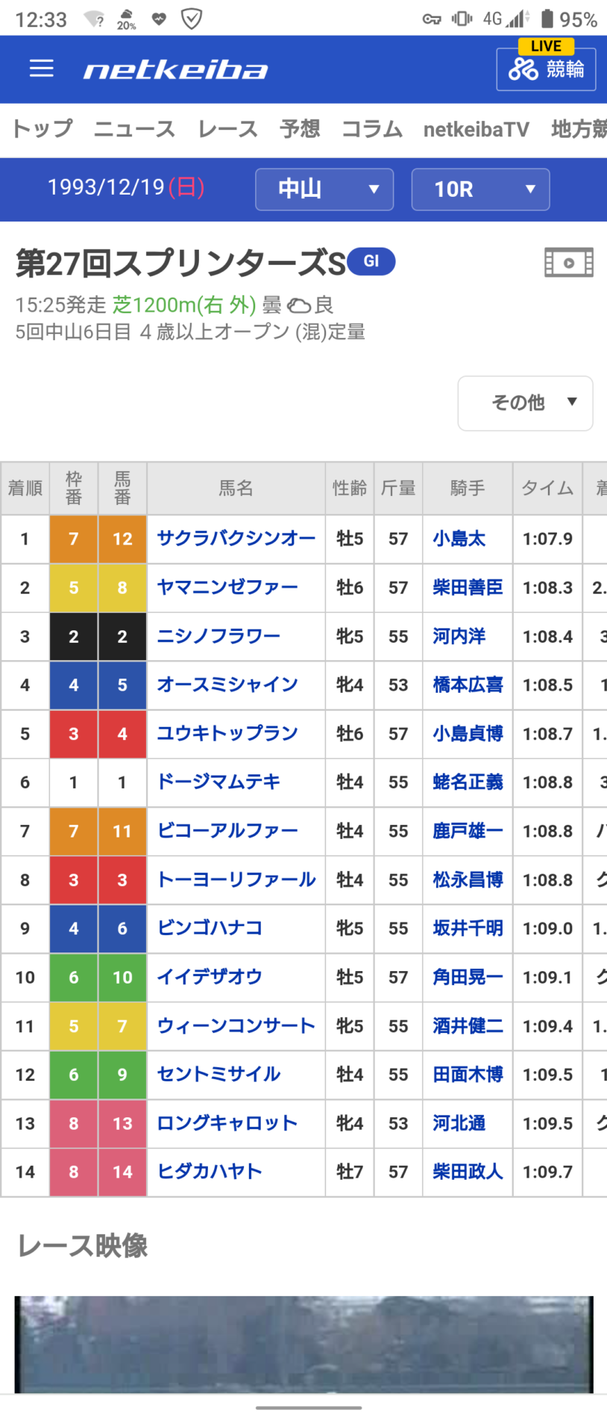
Task: Open the netkeibaTV tab
Action: pyautogui.click(x=476, y=130)
